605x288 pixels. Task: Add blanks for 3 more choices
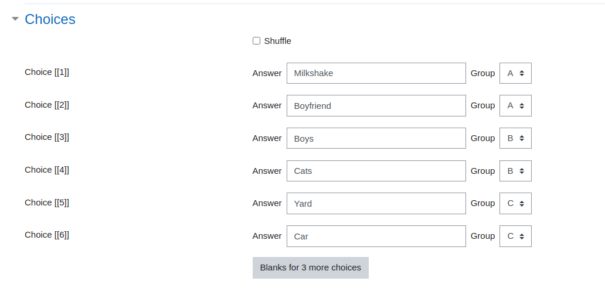(x=311, y=268)
